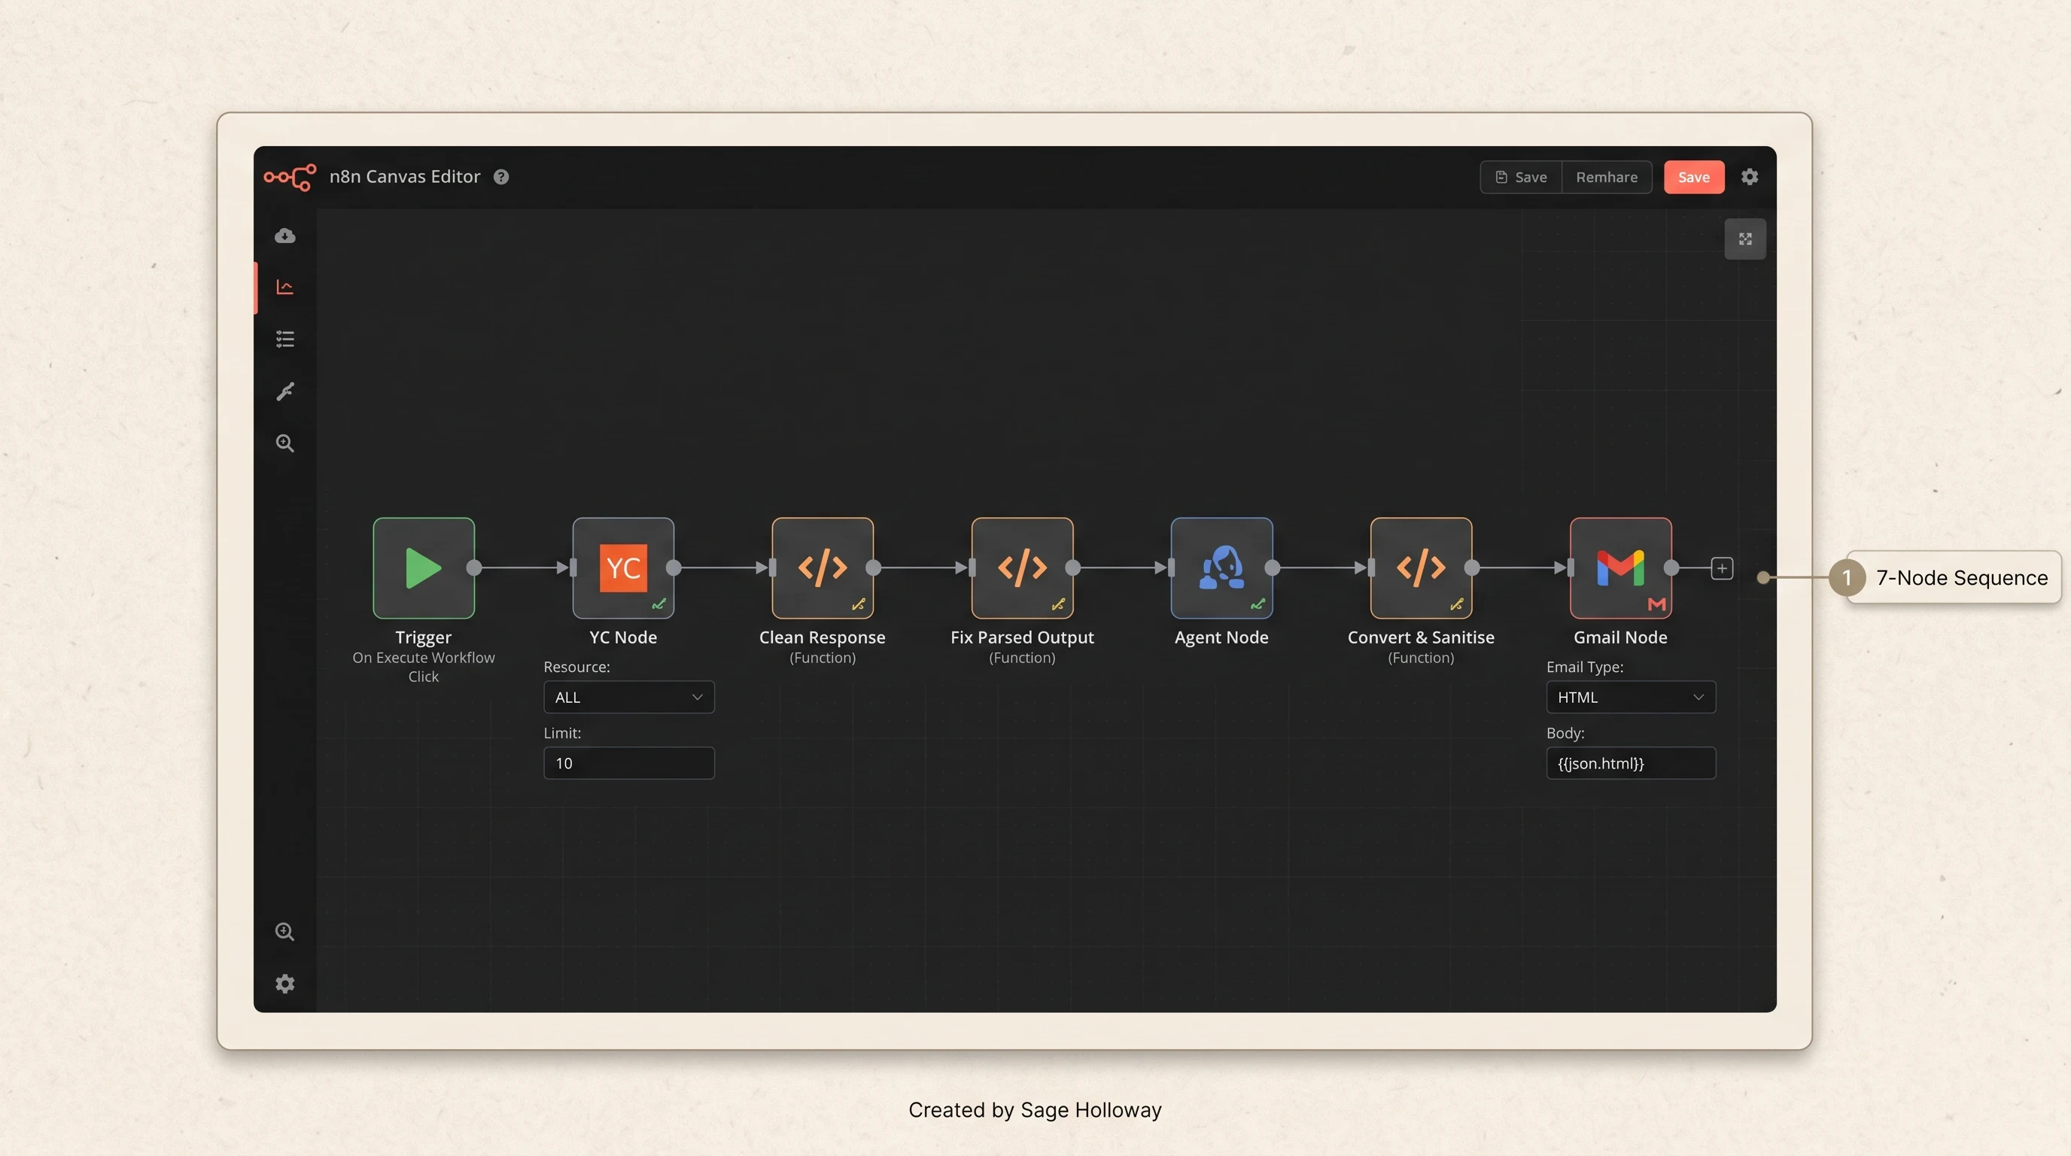Select the Fix Parsed Output code node
The height and width of the screenshot is (1156, 2071).
pyautogui.click(x=1022, y=567)
